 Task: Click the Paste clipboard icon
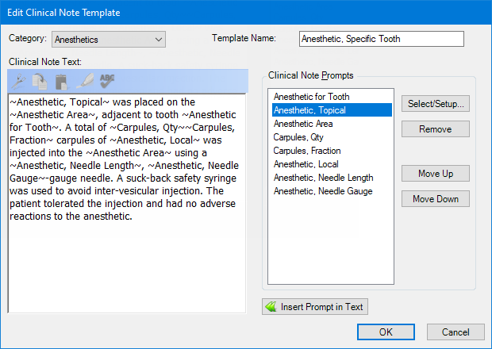pos(60,80)
